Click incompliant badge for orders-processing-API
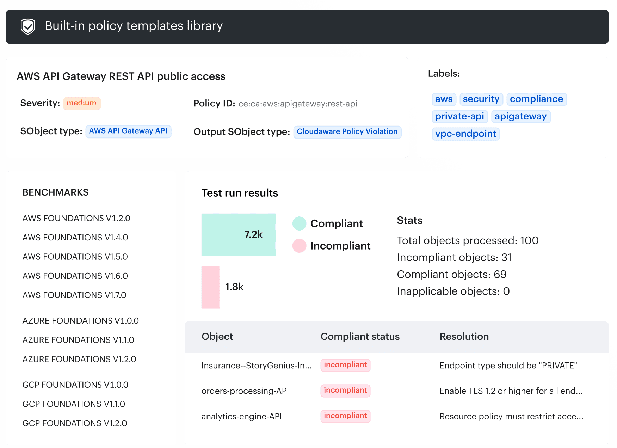 pyautogui.click(x=345, y=391)
